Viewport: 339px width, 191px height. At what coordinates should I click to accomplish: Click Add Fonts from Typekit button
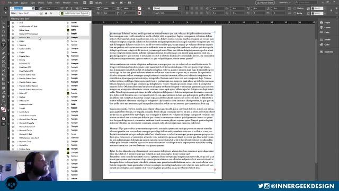pos(74,13)
